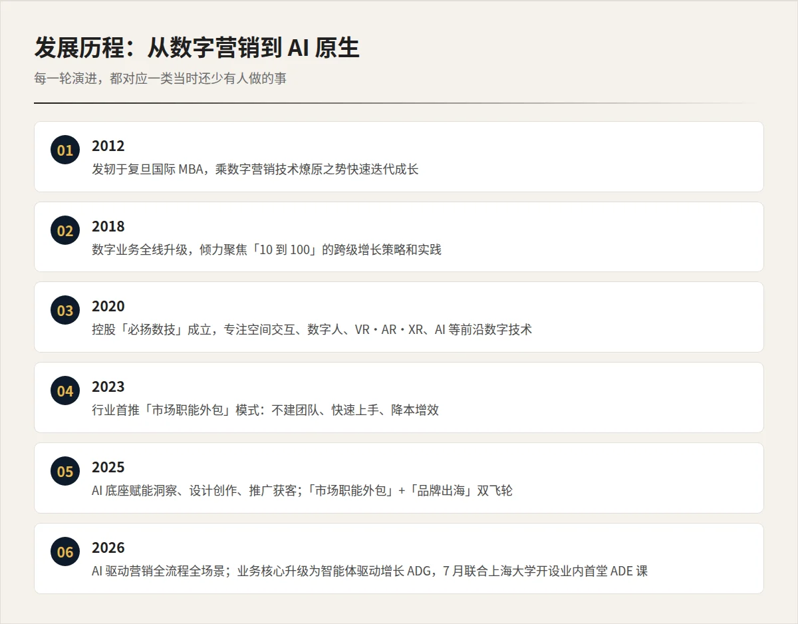
Task: Click the year heading 2020
Action: [x=108, y=306]
